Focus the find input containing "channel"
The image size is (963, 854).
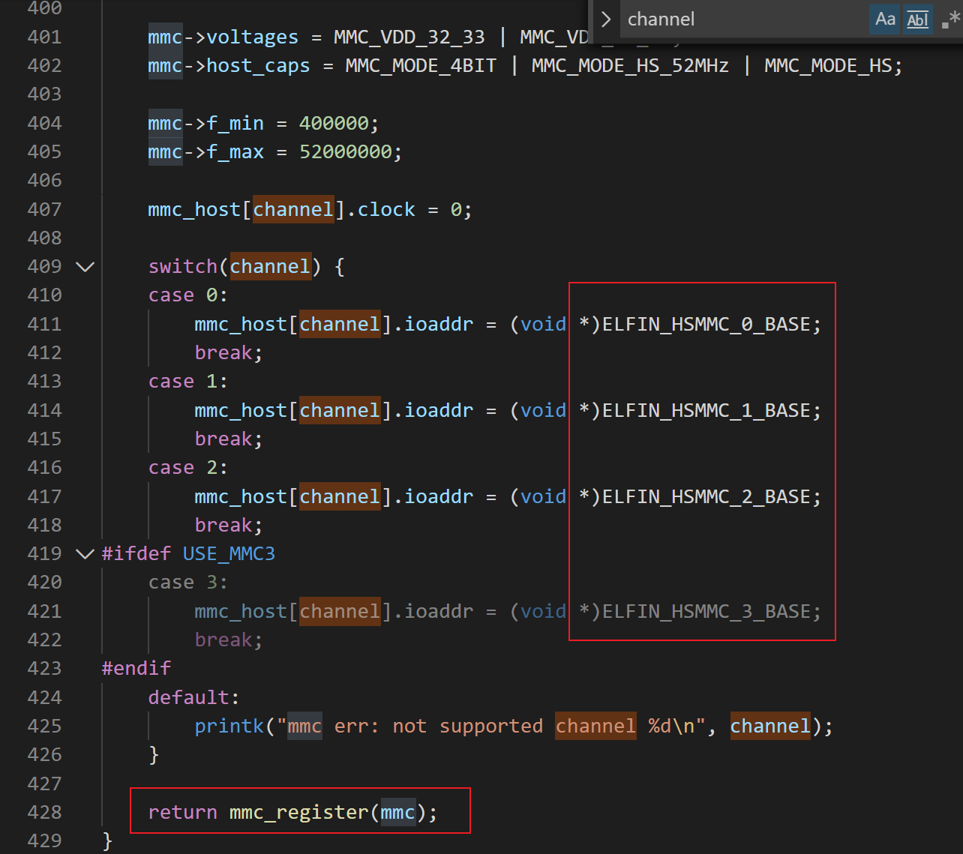[x=742, y=19]
